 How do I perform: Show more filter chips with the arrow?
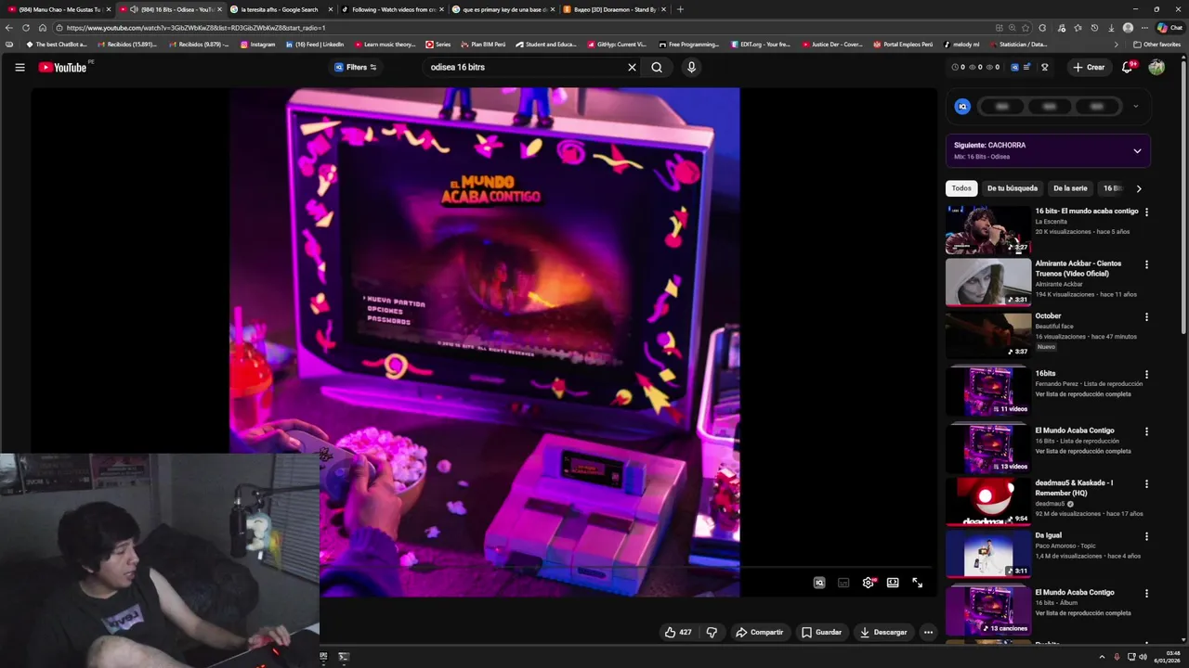tap(1139, 188)
